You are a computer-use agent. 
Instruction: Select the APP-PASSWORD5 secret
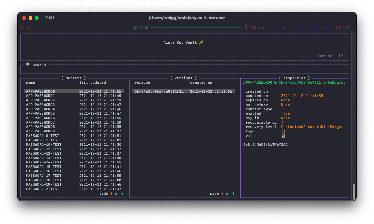(74, 113)
